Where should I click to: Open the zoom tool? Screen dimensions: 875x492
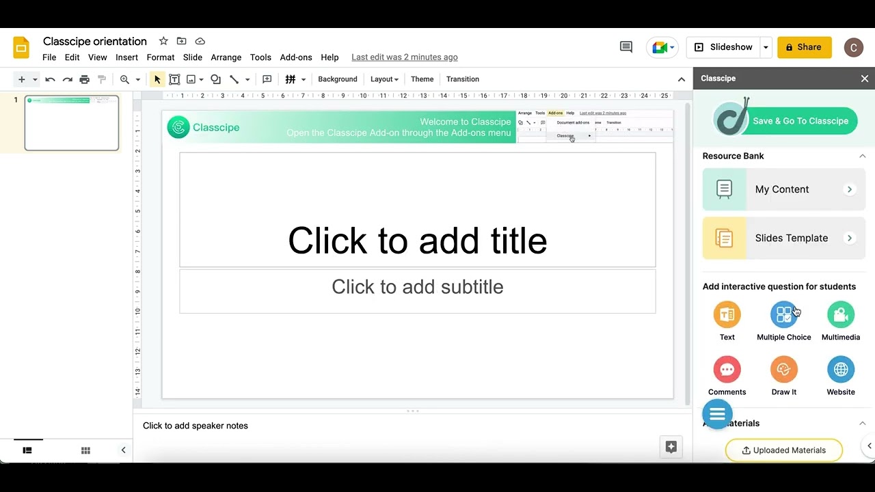point(124,79)
